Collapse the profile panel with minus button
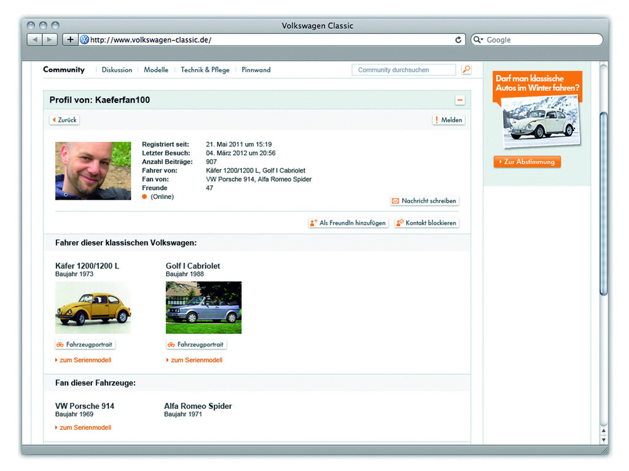This screenshot has width=629, height=471. coord(460,100)
